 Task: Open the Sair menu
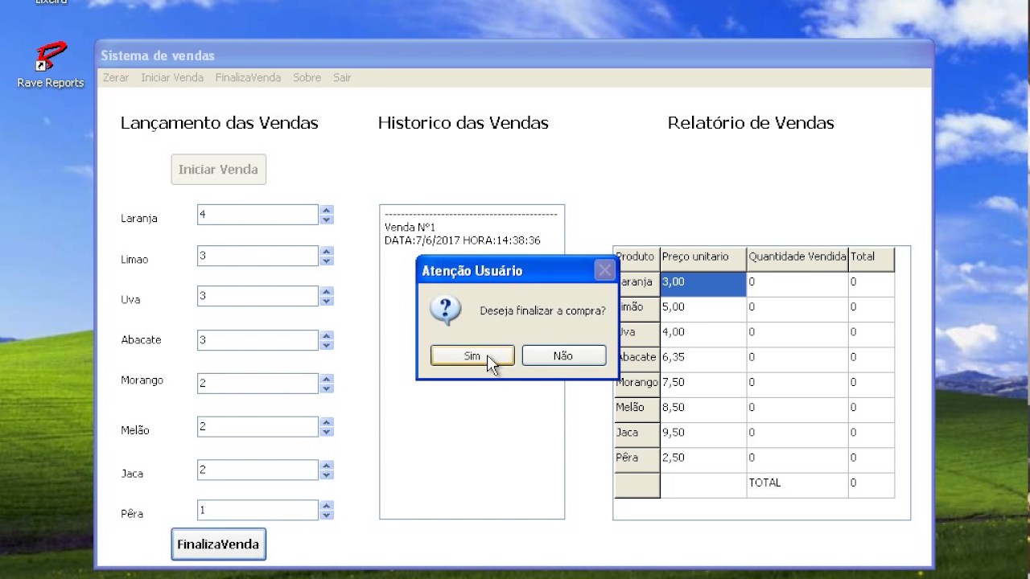(342, 77)
